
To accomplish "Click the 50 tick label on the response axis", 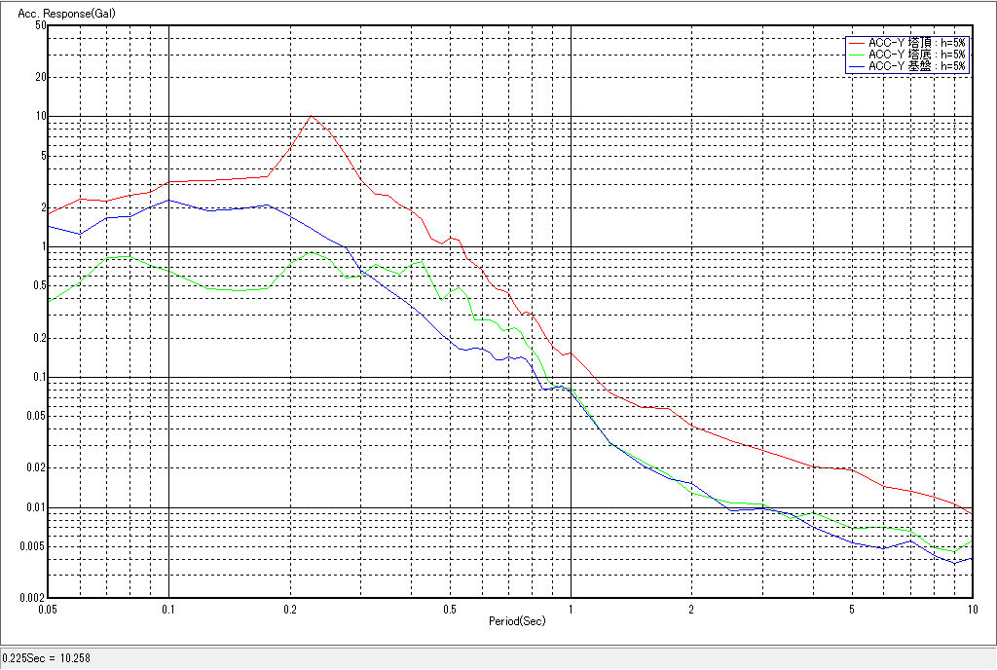I will coord(40,25).
